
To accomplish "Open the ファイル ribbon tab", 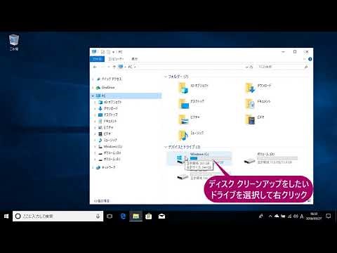I will tap(97, 59).
